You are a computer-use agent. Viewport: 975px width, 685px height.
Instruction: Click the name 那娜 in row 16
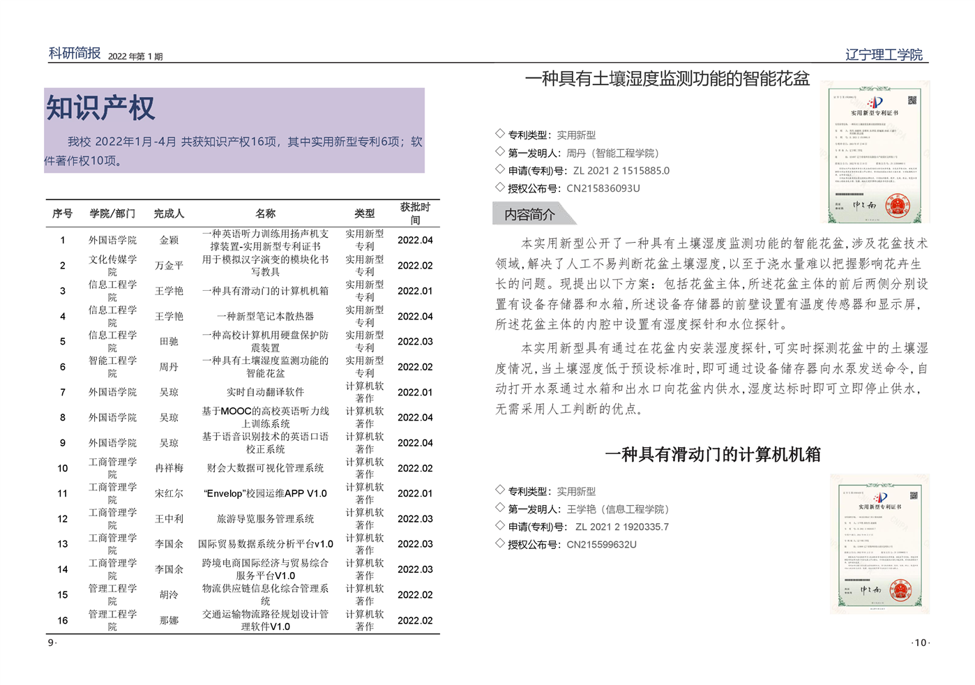tap(169, 620)
